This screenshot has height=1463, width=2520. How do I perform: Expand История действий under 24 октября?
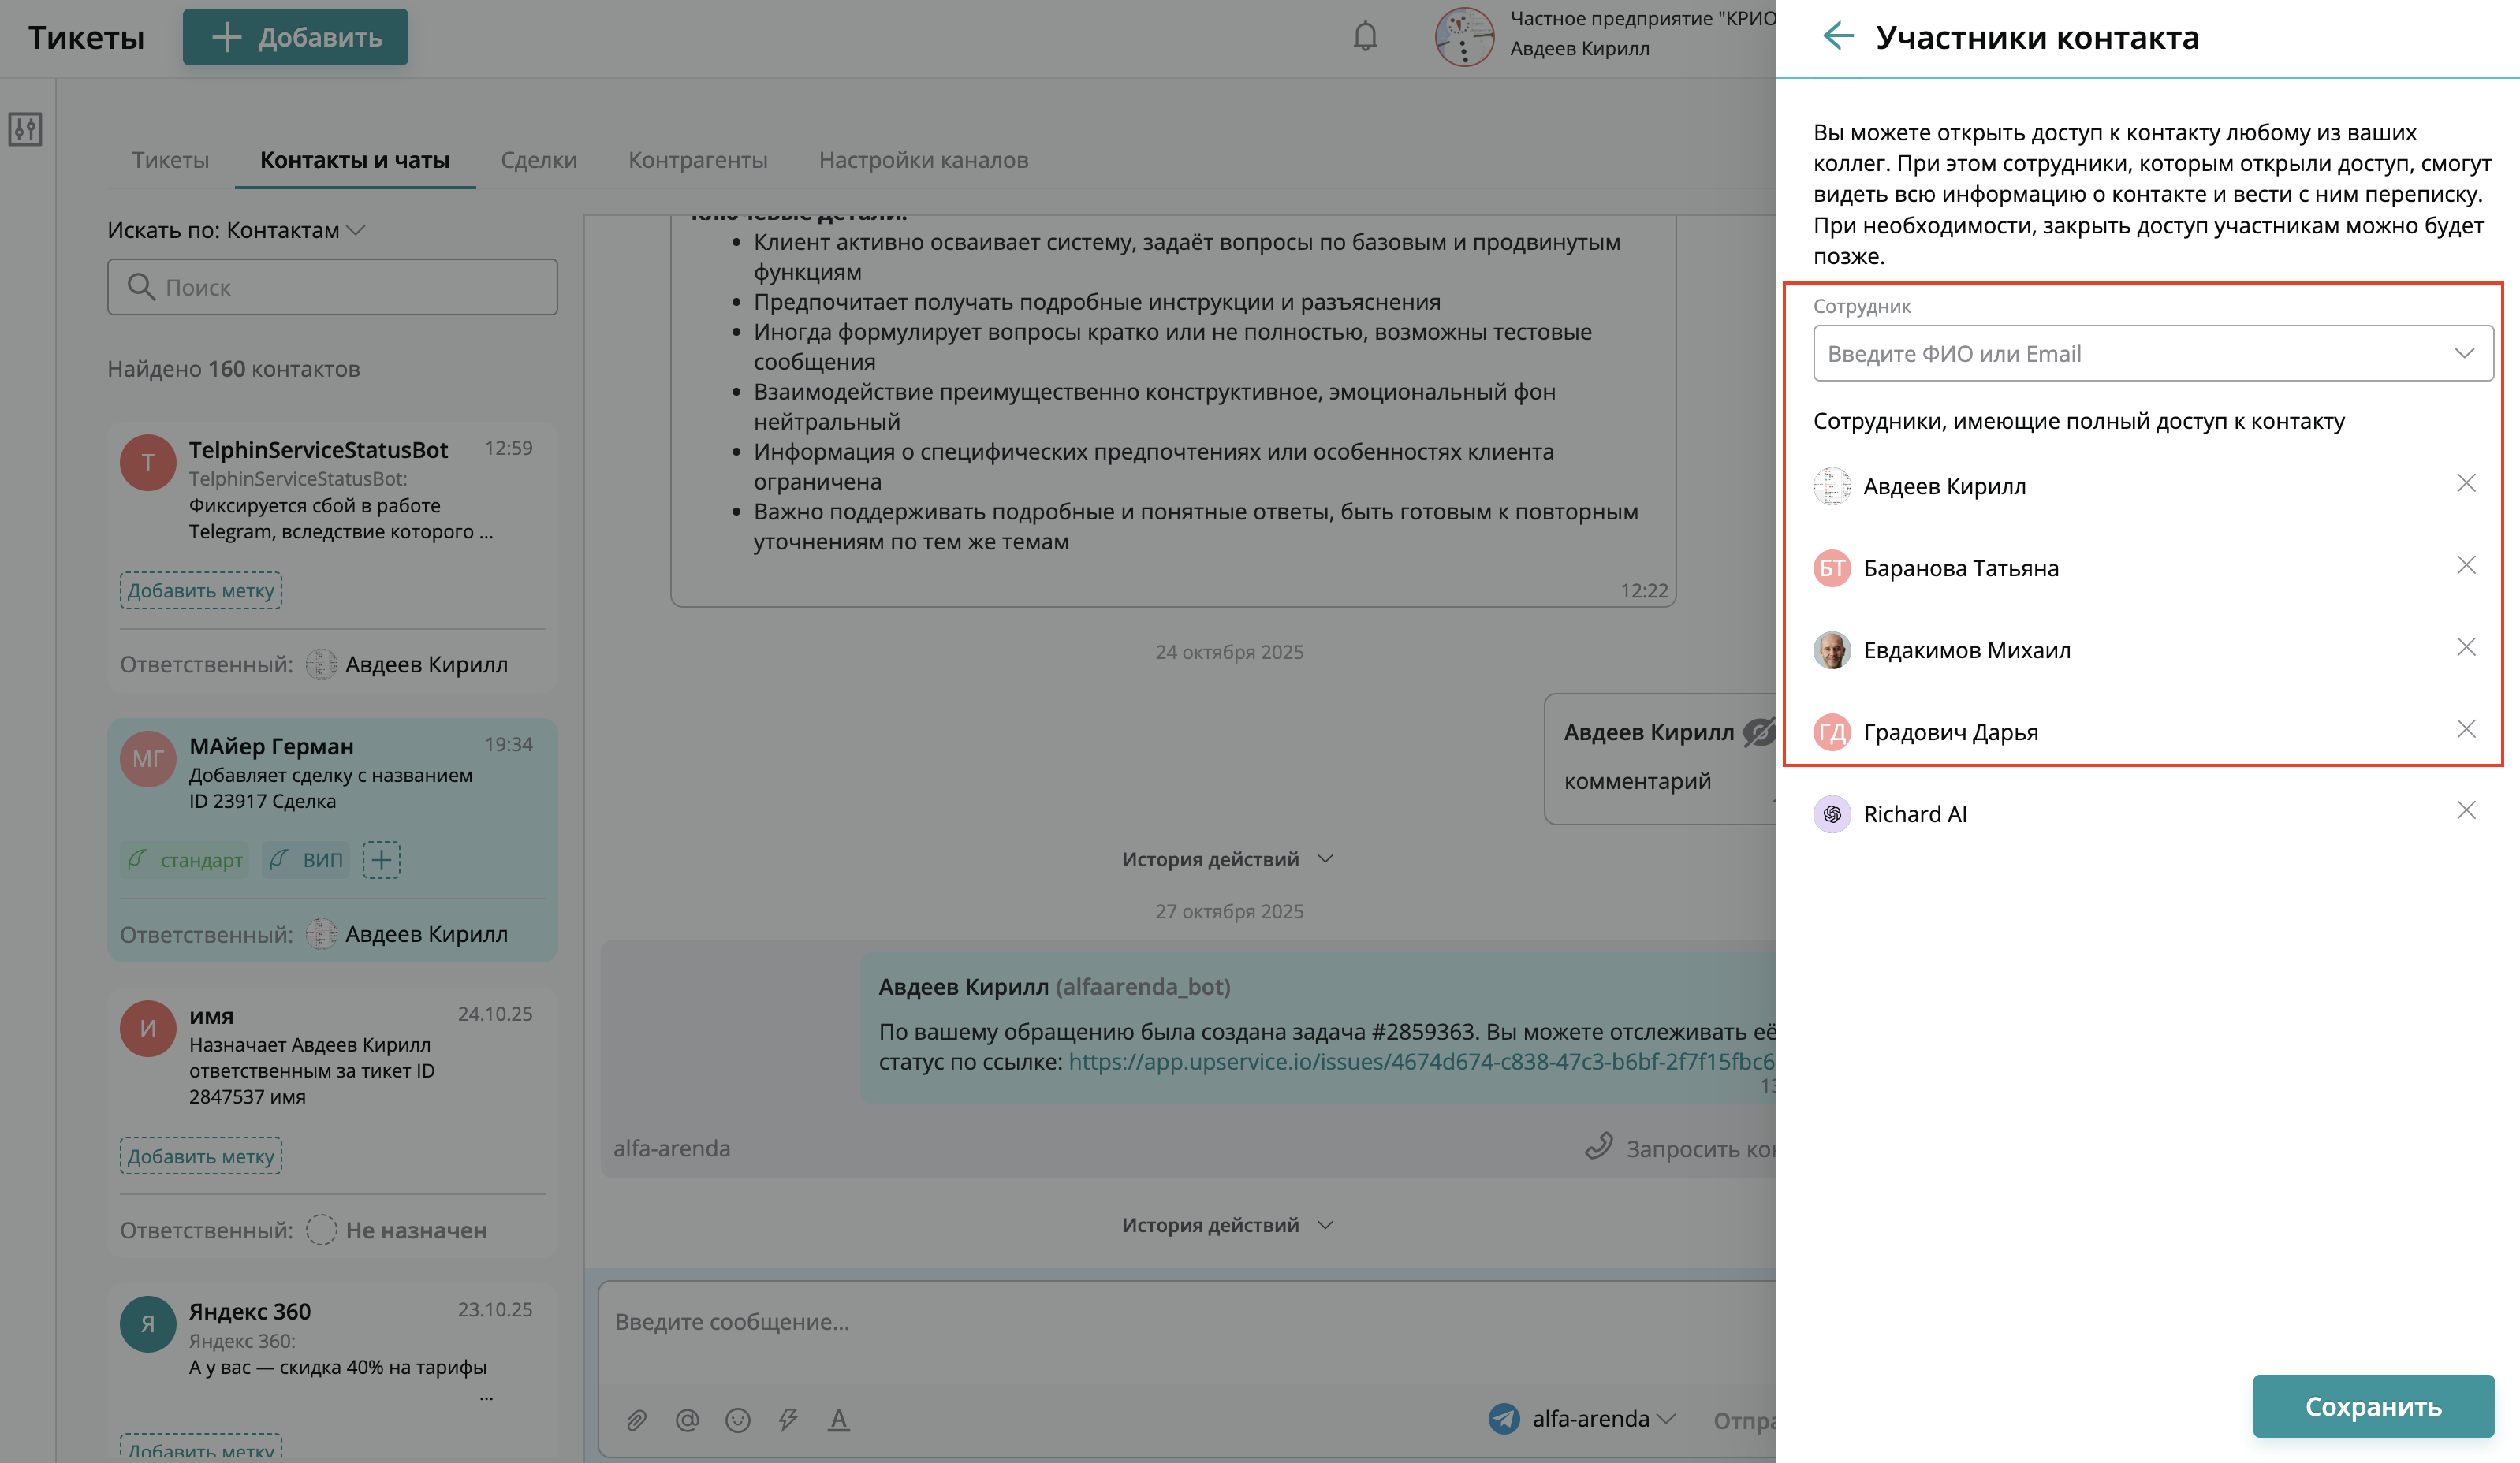(1227, 859)
